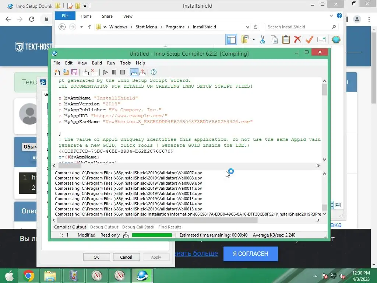377x283 pixels.
Task: Click the Pause icon in Inno toolbar
Action: point(114,72)
